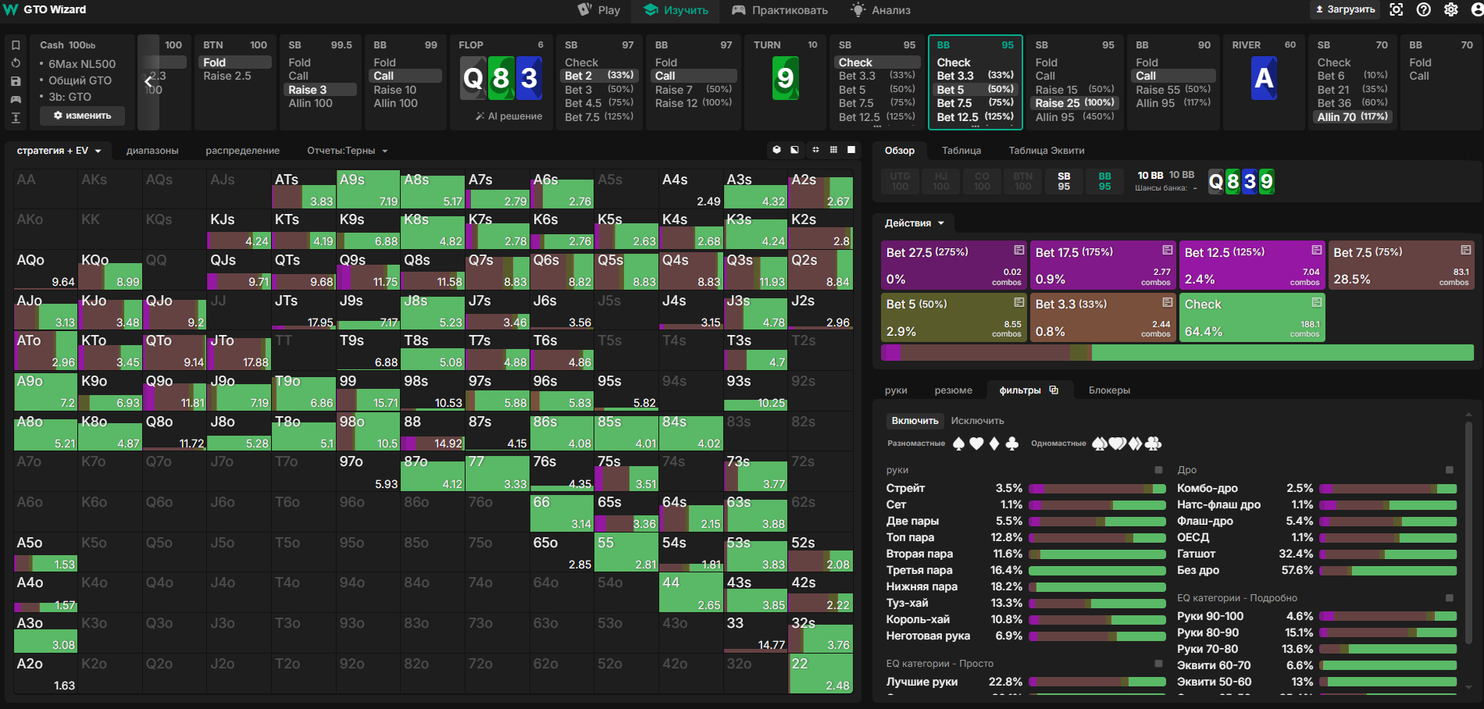The image size is (1484, 709).
Task: Click the suited double-club filter icon
Action: [x=1154, y=444]
